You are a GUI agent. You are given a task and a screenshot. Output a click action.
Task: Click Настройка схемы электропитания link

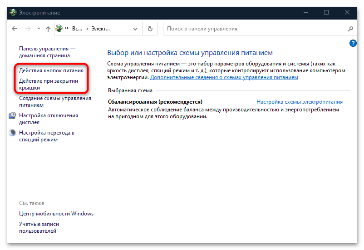tap(299, 102)
